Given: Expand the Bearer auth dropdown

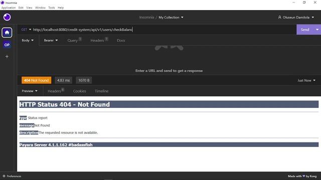Looking at the screenshot, I should 51,40.
